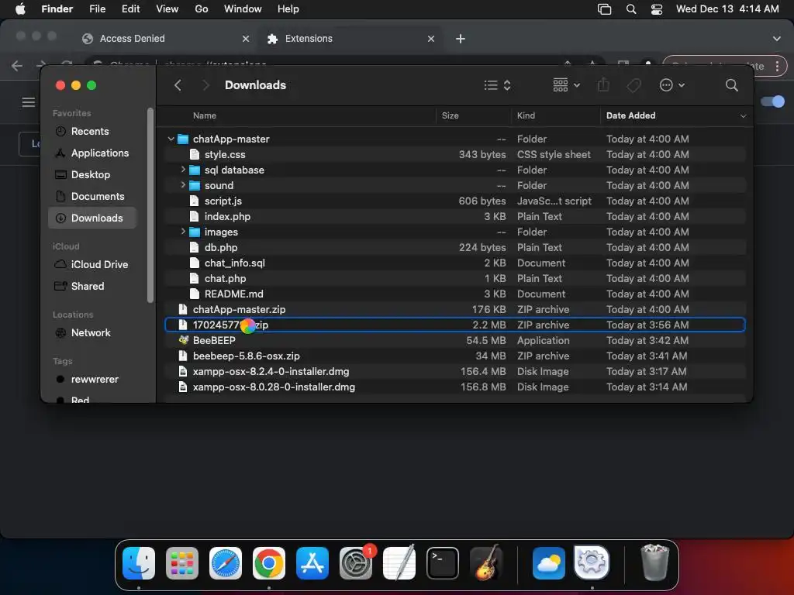794x595 pixels.
Task: Open a new Chrome tab
Action: click(x=461, y=39)
